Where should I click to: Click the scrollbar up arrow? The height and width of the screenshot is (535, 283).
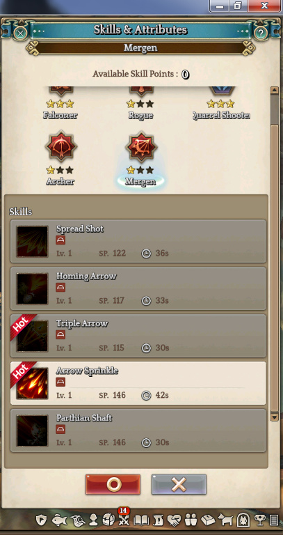pyautogui.click(x=274, y=90)
